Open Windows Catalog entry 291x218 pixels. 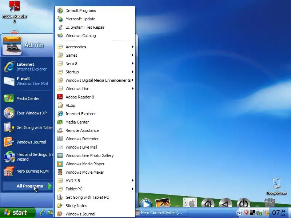[95, 36]
